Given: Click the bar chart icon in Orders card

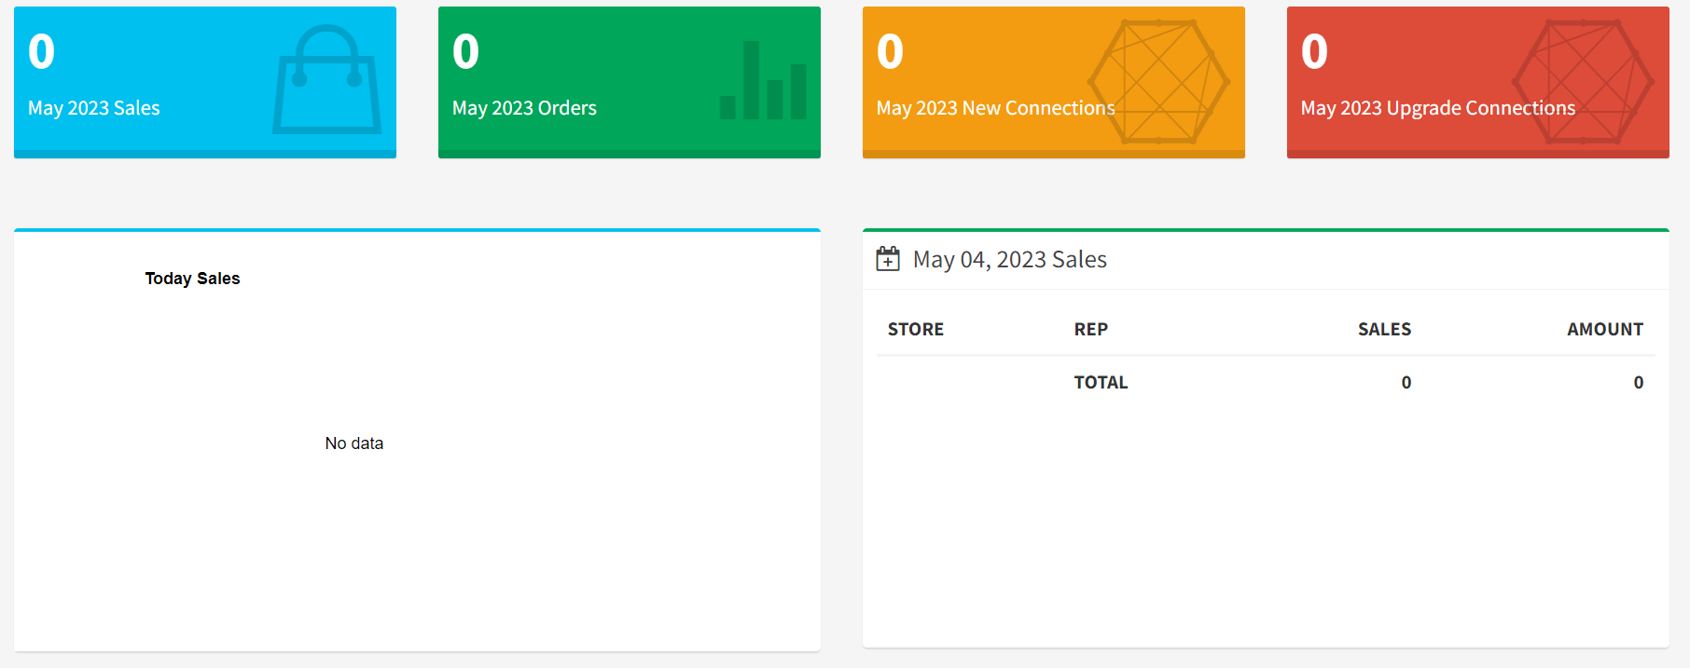Looking at the screenshot, I should tap(763, 81).
